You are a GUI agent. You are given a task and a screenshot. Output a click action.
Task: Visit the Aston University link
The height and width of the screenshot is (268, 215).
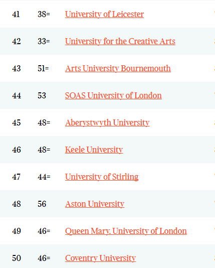[95, 204]
